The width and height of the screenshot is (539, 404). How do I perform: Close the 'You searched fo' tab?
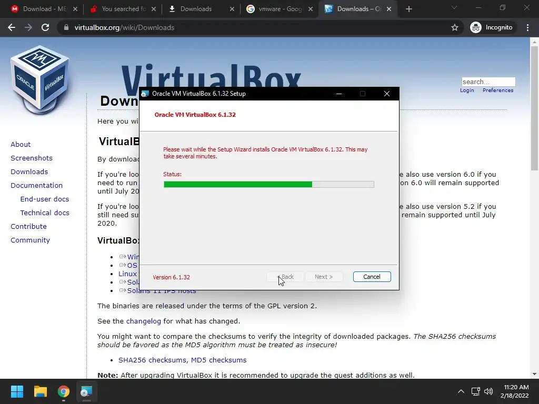154,9
